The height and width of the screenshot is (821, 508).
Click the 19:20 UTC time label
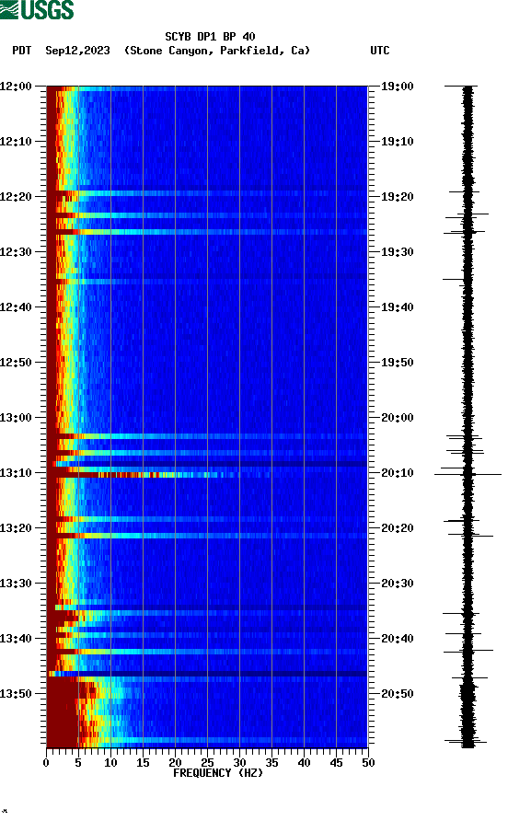(397, 197)
